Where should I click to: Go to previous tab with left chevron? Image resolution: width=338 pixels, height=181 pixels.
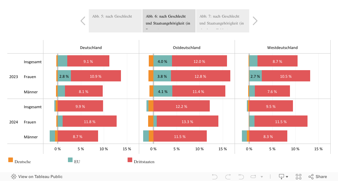click(x=83, y=21)
